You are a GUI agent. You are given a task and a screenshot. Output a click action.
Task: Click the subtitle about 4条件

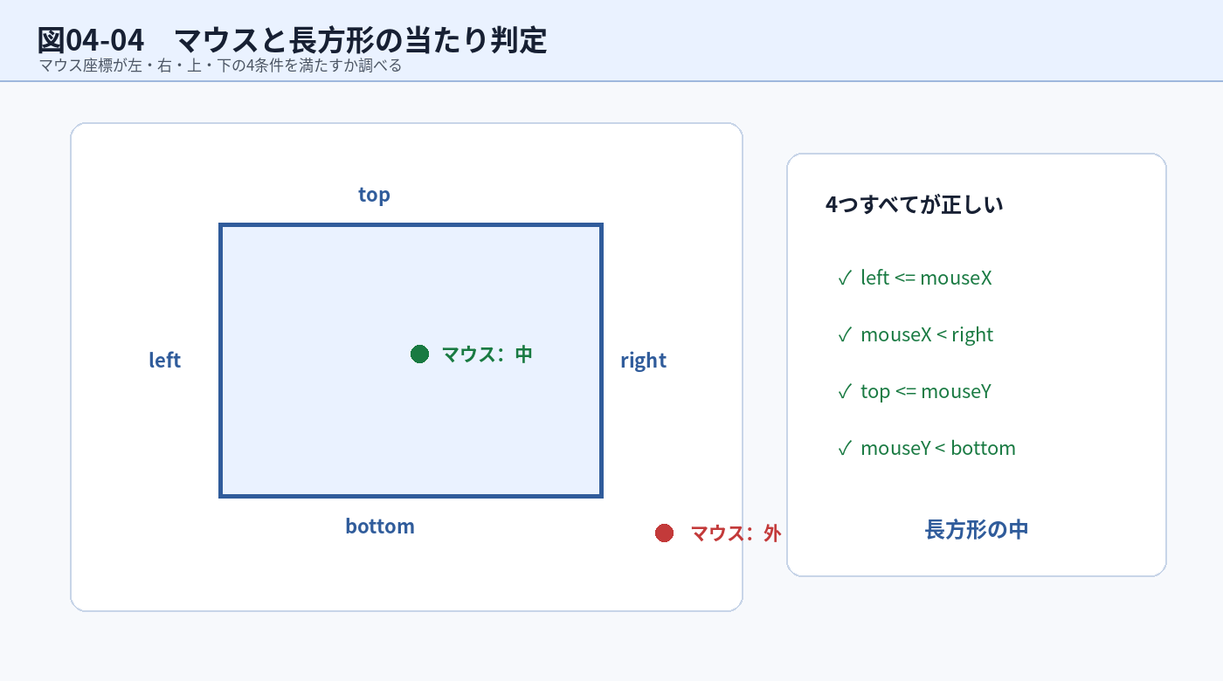click(x=220, y=65)
